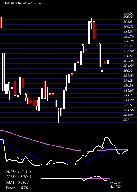Click the 387.04 price axis label
Viewport: 137px width, 192px height.
pyautogui.click(x=129, y=31)
